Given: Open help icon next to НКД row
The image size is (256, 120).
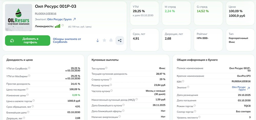Looking at the screenshot, I should (x=137, y=99).
